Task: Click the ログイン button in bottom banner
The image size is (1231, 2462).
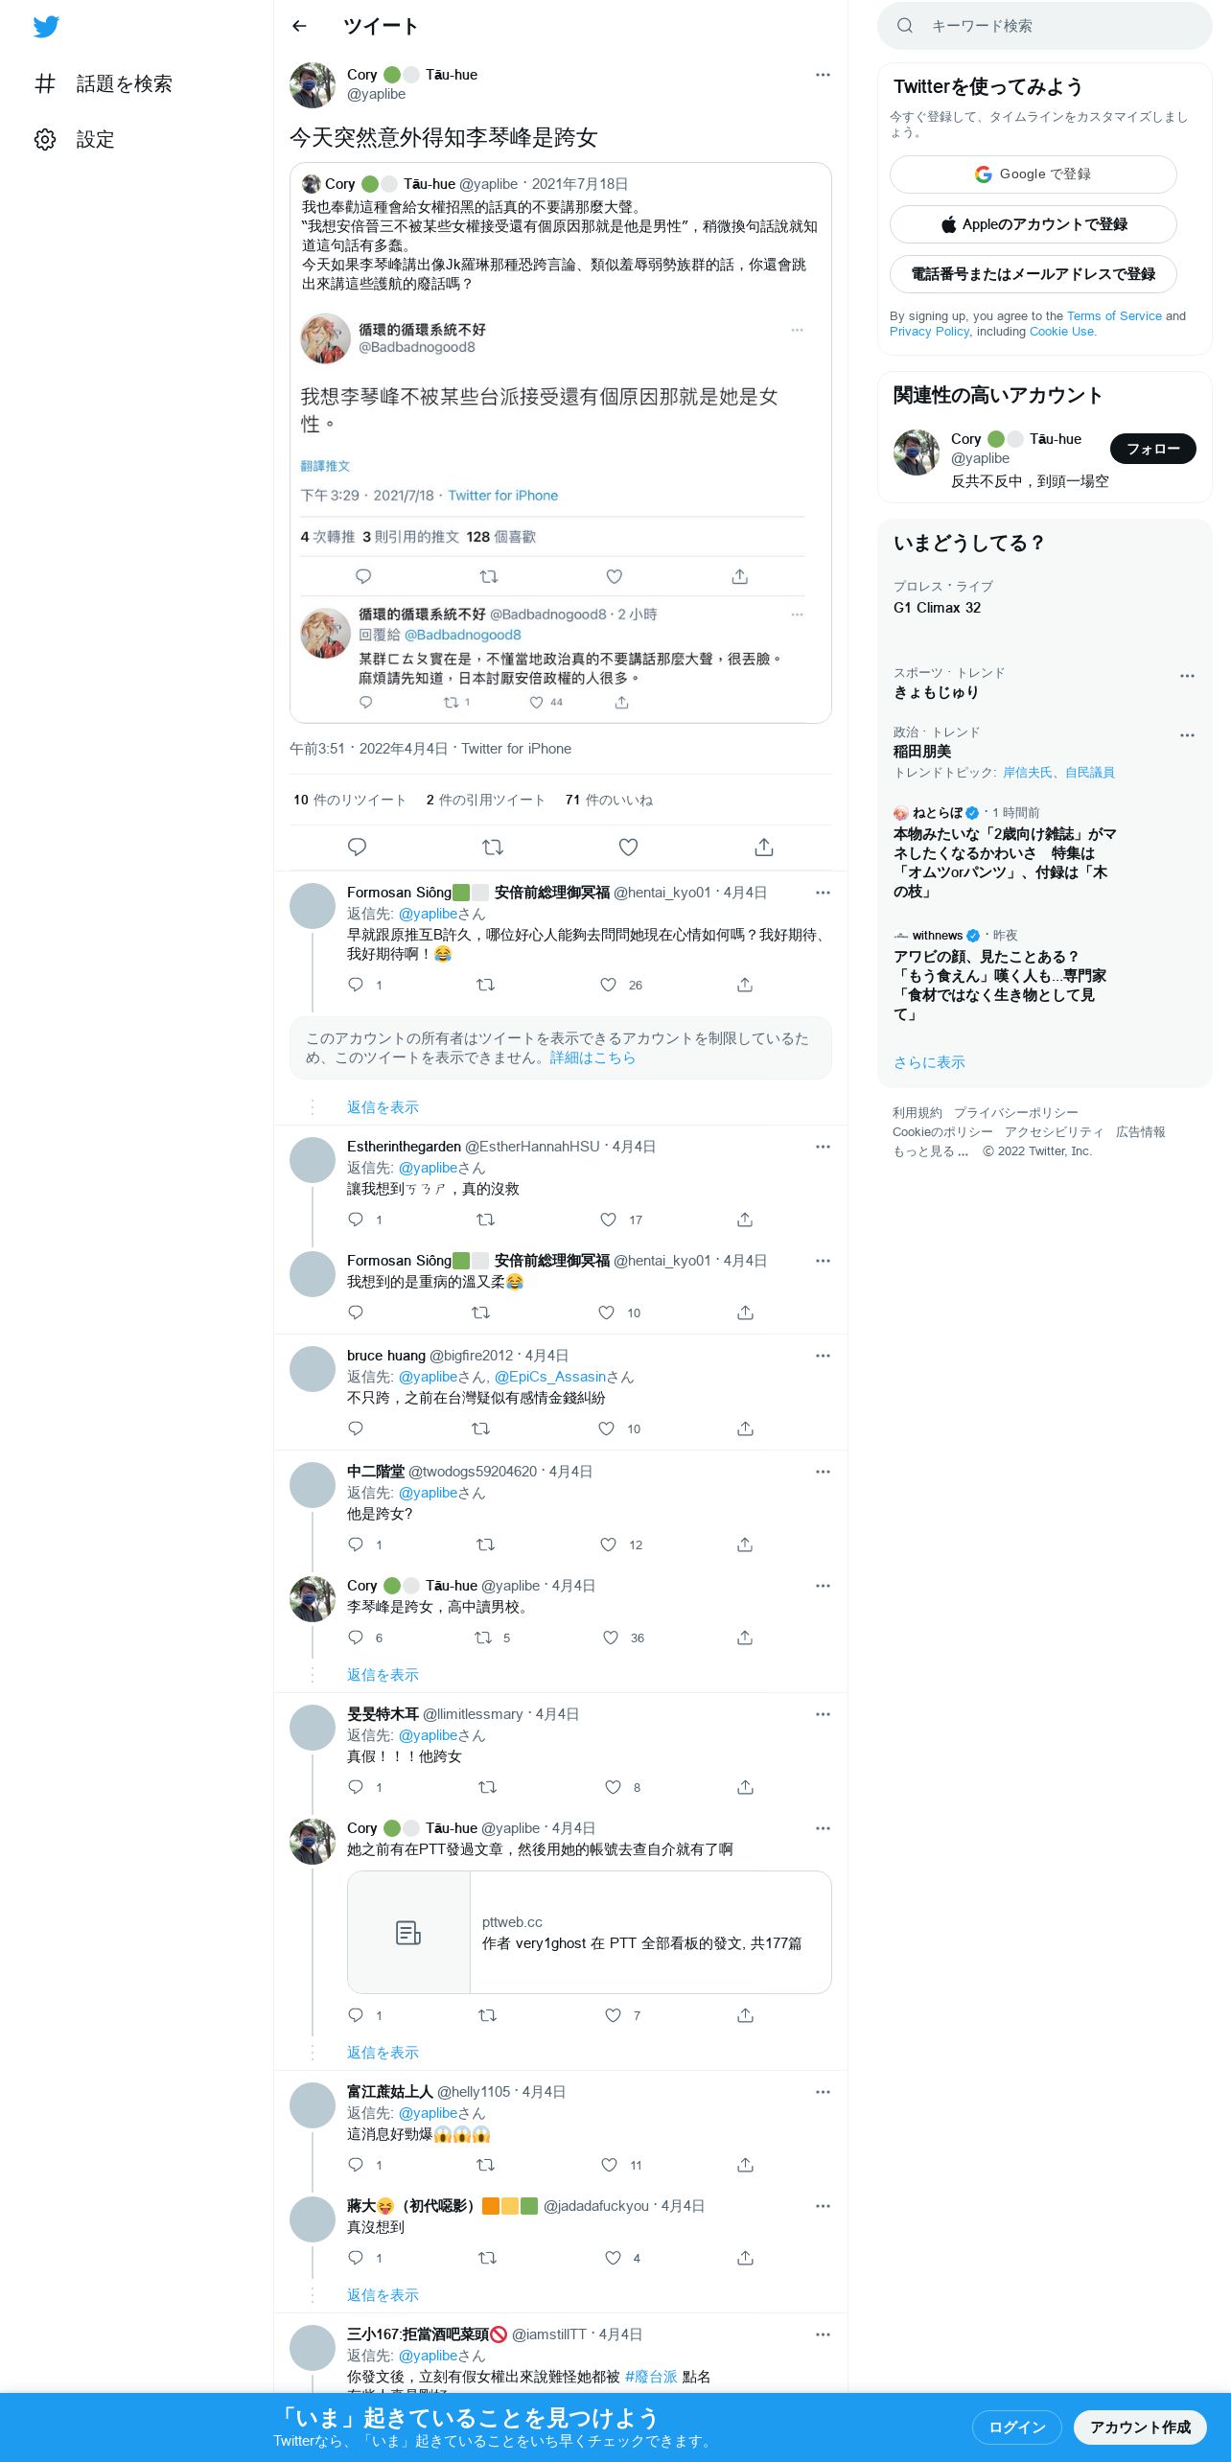Action: 1016,2427
